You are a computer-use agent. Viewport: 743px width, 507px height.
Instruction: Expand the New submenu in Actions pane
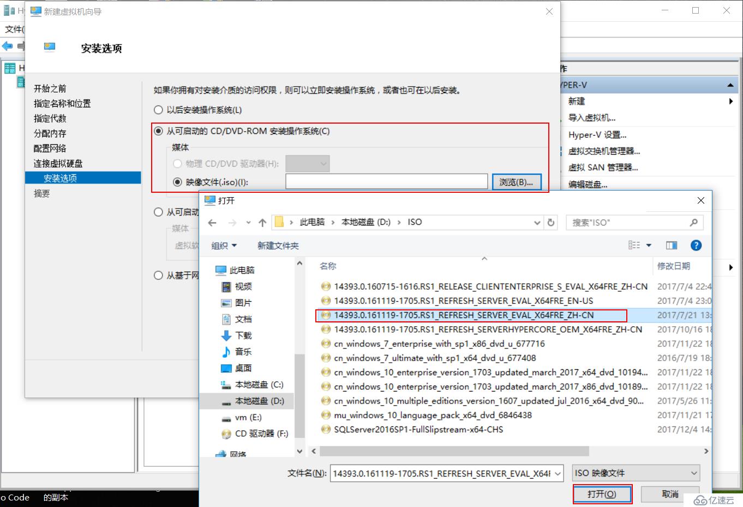730,101
